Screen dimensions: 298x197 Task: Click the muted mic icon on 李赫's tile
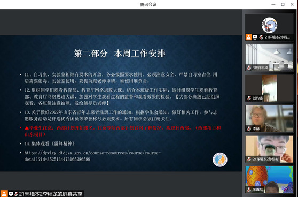[249, 128]
